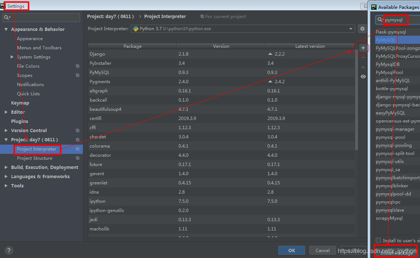Expand the Version Control section
The width and height of the screenshot is (420, 258).
(x=6, y=130)
